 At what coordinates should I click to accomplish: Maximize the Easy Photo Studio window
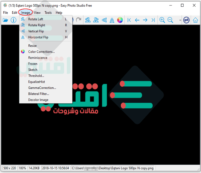click(182, 5)
